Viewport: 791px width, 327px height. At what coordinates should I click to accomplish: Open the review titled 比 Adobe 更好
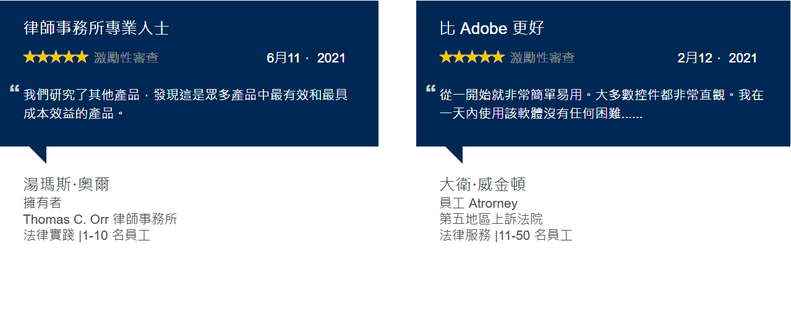(492, 28)
